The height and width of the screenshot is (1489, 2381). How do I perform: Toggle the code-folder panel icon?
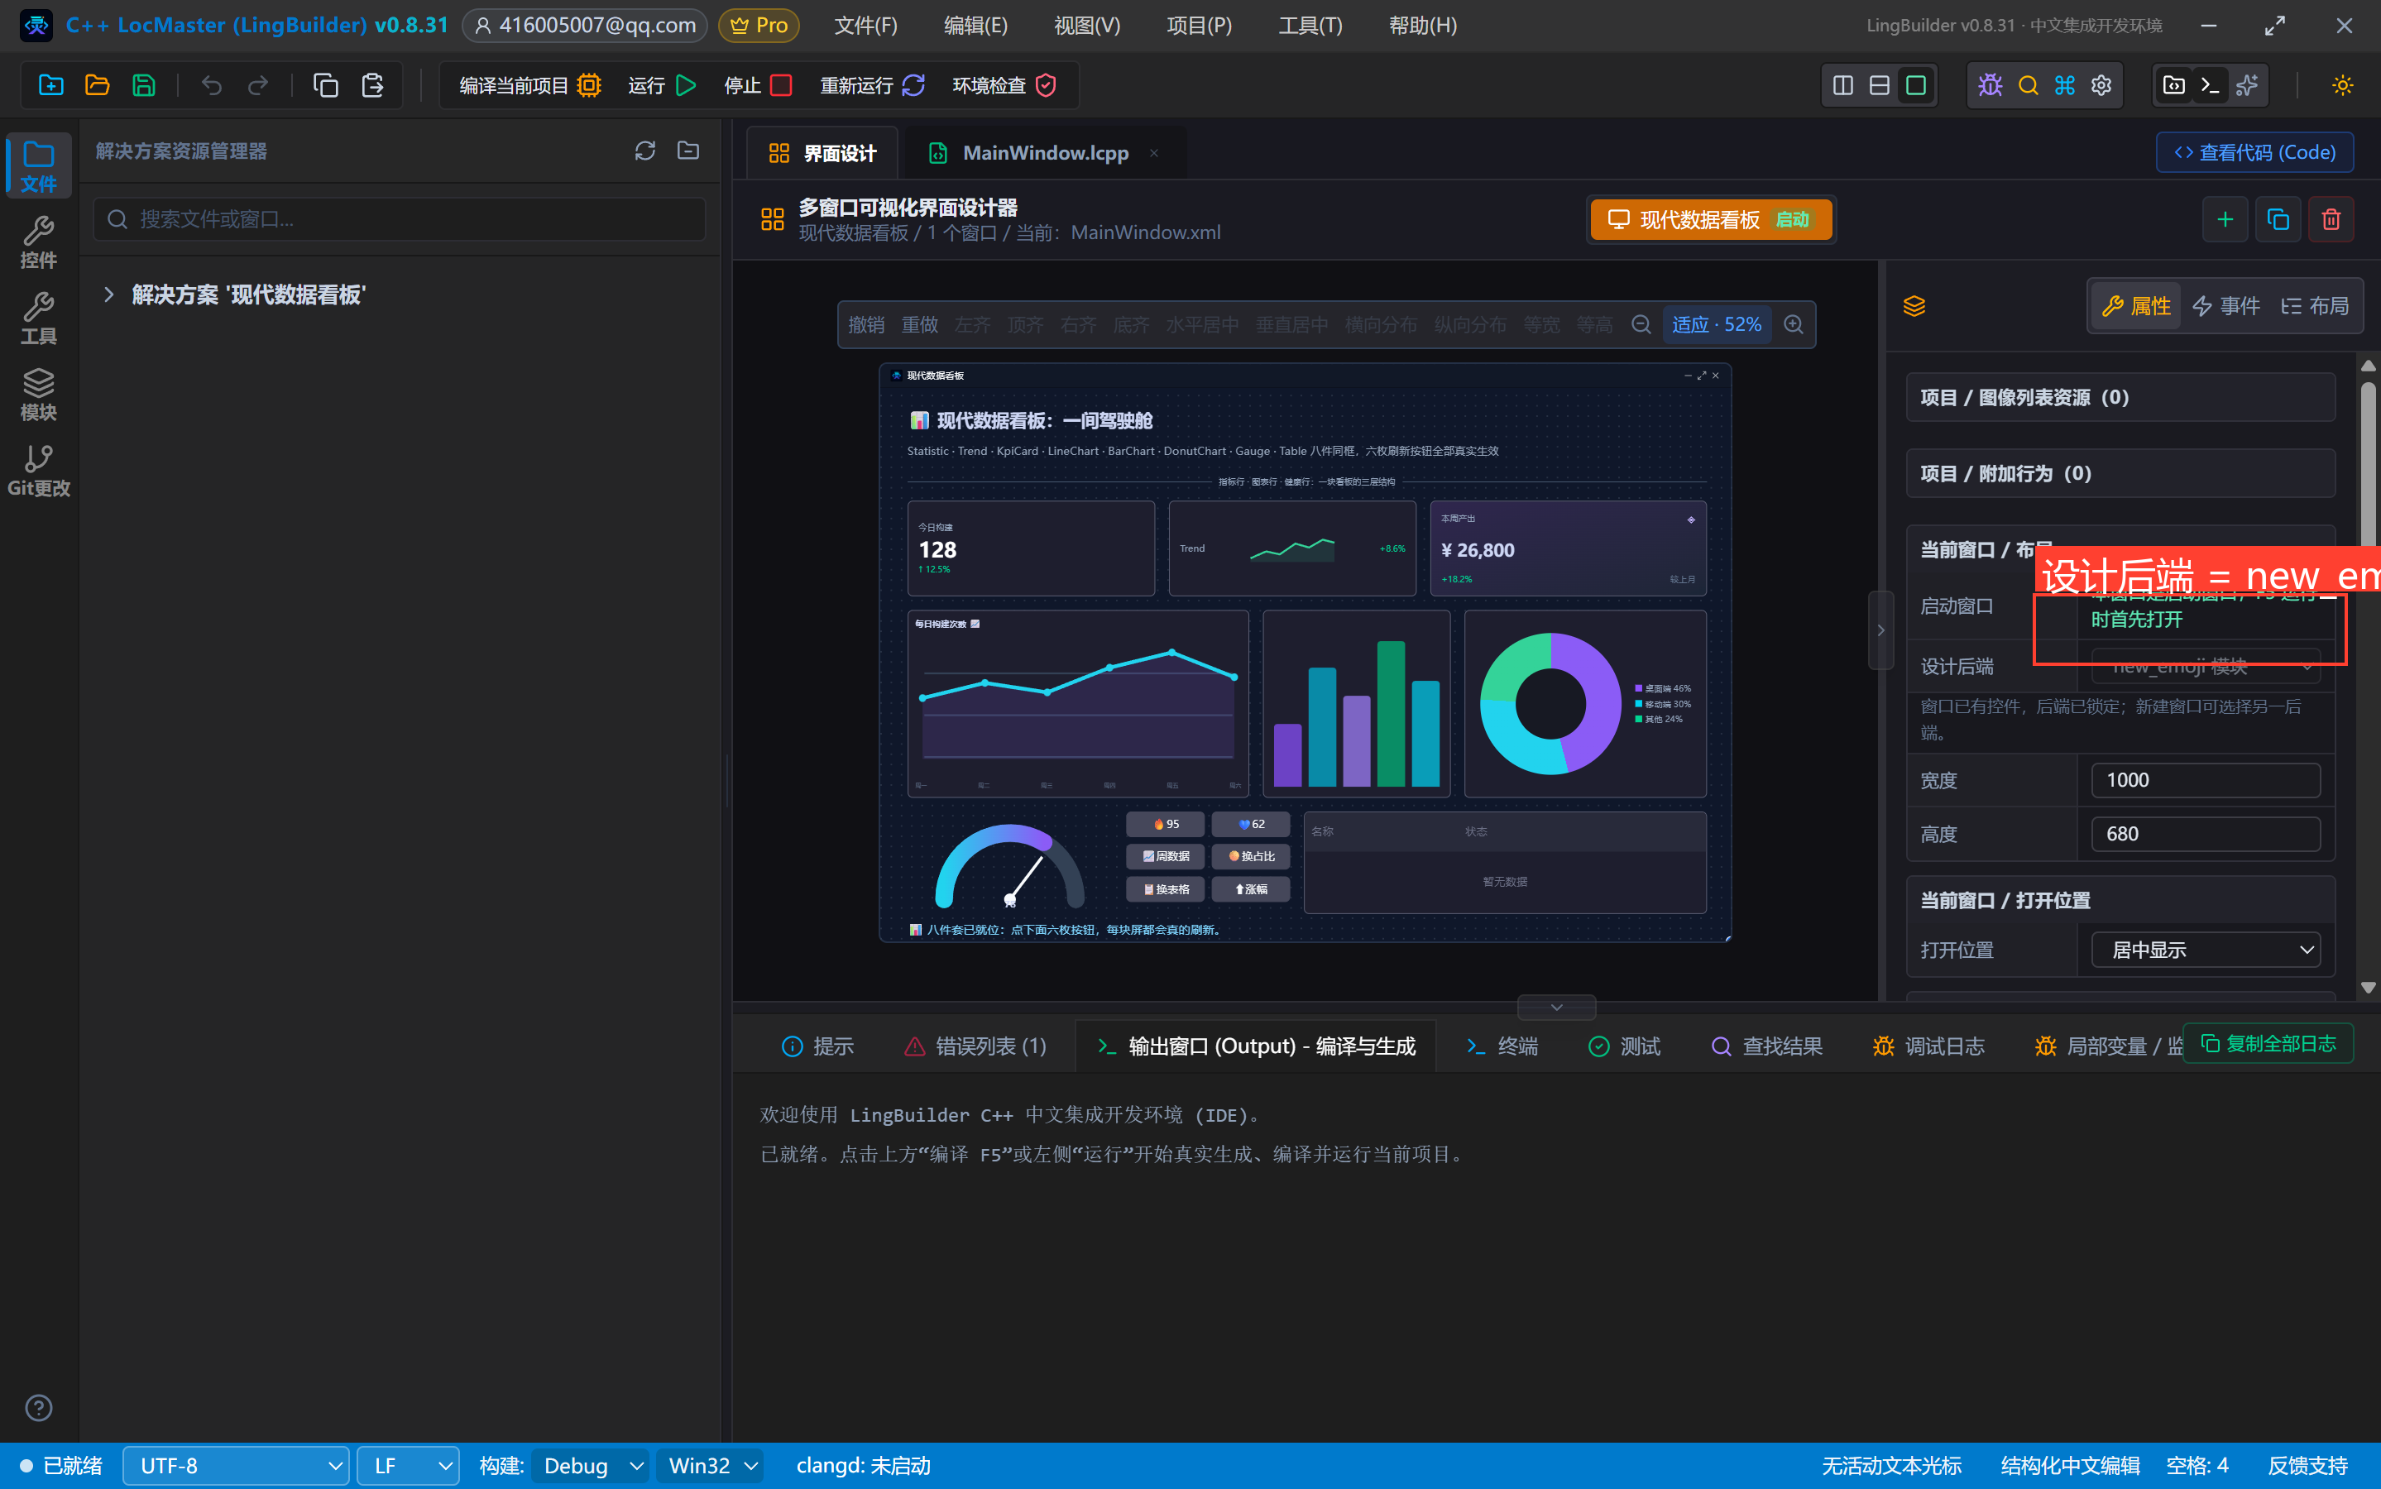pos(2173,86)
